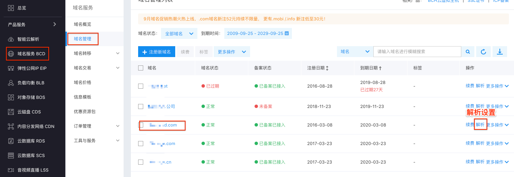Click the 域名服务 BCD globe icon
Screen dimensions: 514x177
pyautogui.click(x=11, y=54)
